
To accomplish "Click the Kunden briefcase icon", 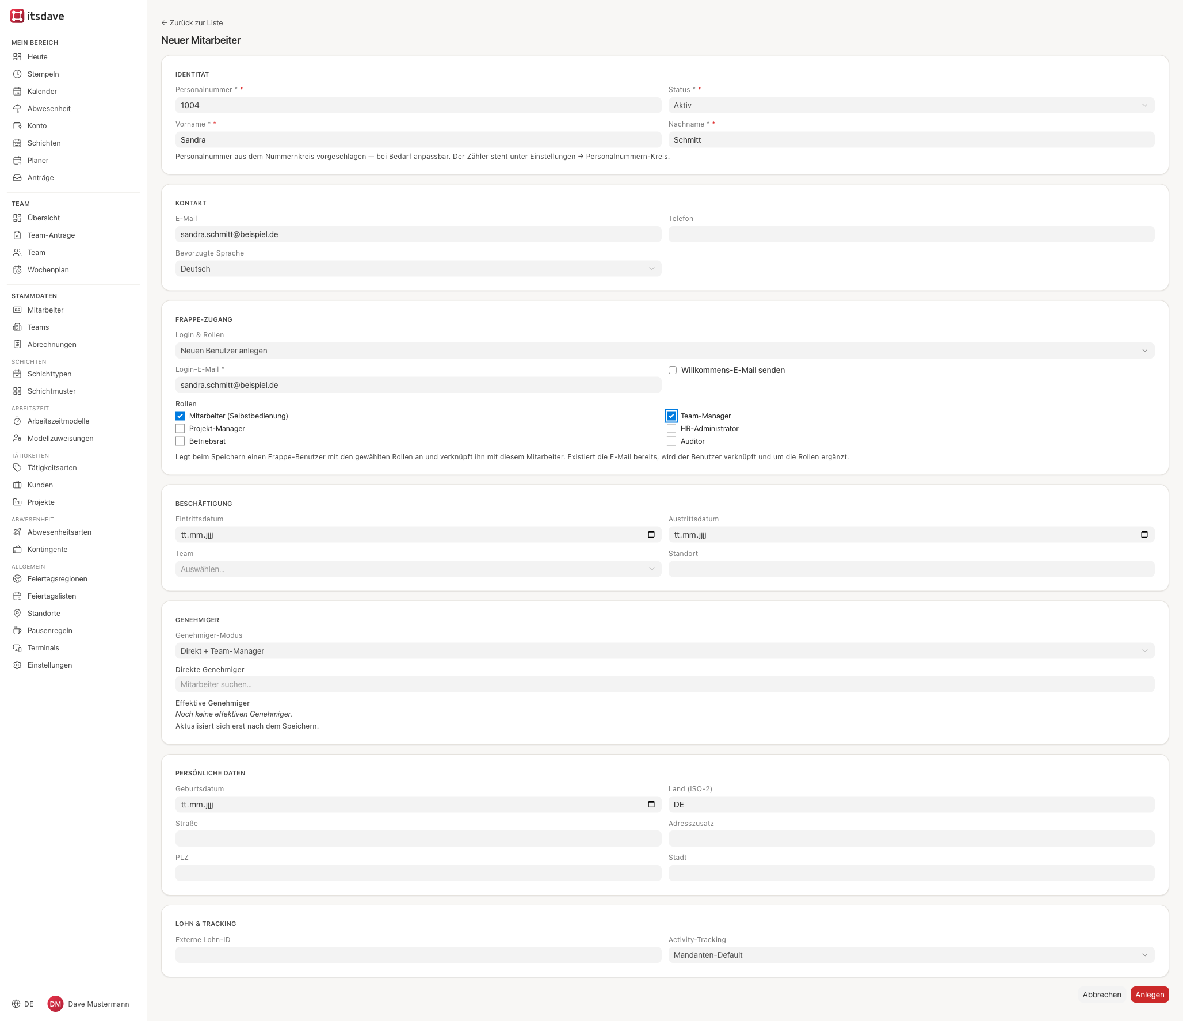I will (x=17, y=485).
